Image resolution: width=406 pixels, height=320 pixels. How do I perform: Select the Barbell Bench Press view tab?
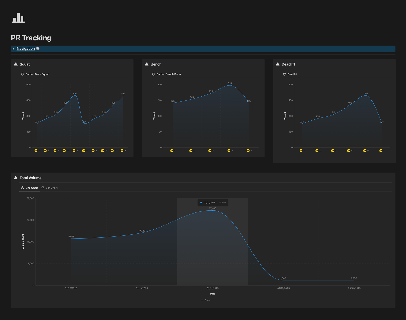[x=166, y=74]
